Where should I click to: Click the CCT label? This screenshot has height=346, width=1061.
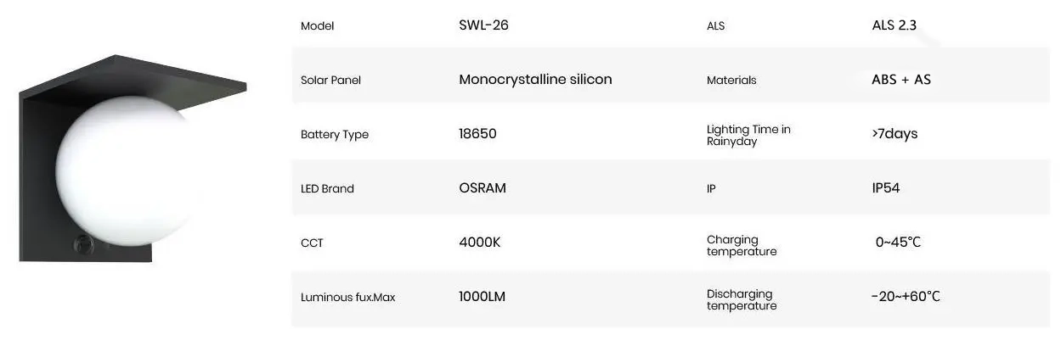pyautogui.click(x=312, y=243)
